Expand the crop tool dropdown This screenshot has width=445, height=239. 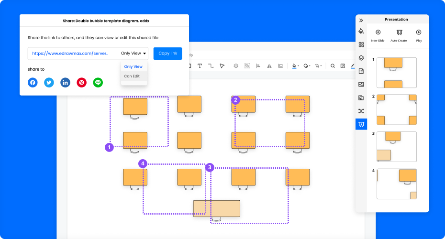pyautogui.click(x=322, y=66)
